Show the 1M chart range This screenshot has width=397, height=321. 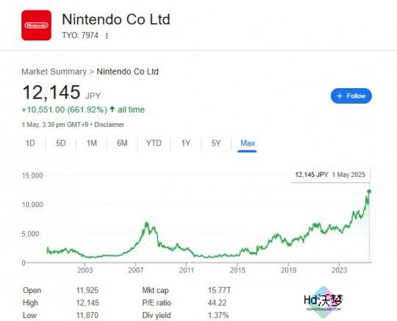(92, 143)
